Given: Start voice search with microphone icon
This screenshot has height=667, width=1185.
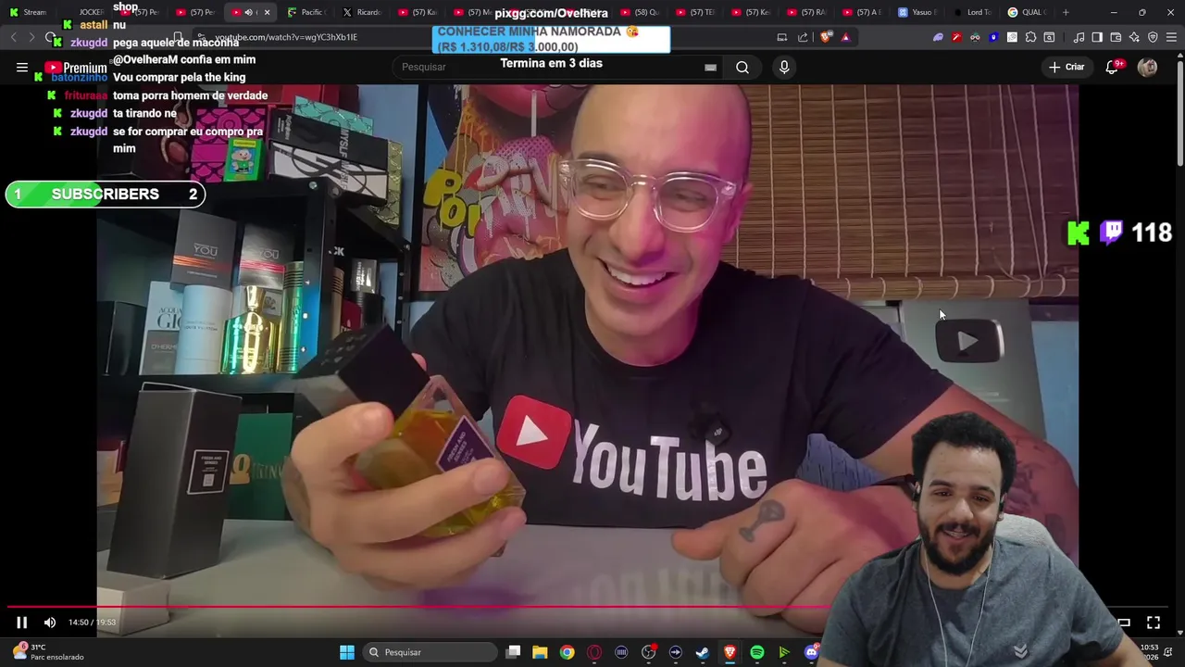Looking at the screenshot, I should (x=784, y=67).
